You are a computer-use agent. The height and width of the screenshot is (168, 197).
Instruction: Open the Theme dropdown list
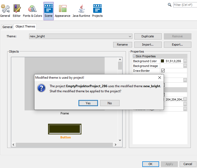tap(130, 36)
